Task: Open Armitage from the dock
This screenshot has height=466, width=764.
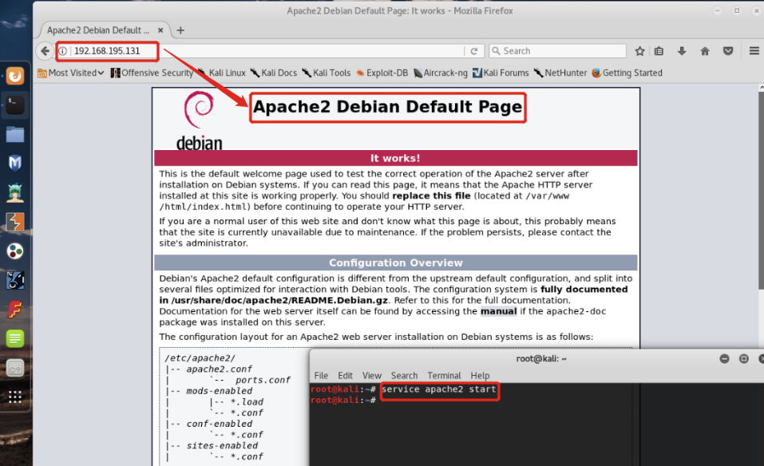Action: pos(14,193)
